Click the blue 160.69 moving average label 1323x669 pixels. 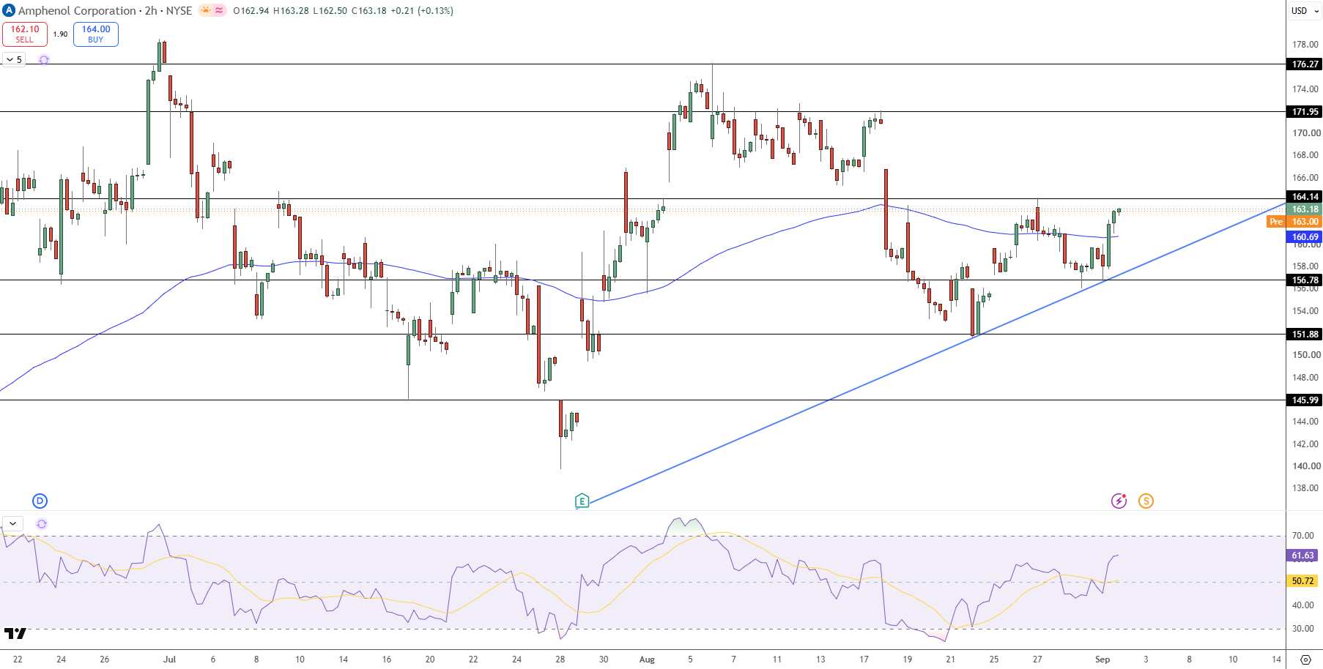(x=1304, y=237)
